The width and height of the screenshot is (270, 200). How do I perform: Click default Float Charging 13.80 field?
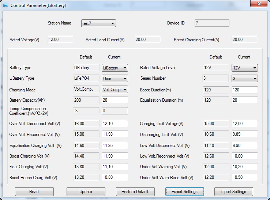point(86,167)
